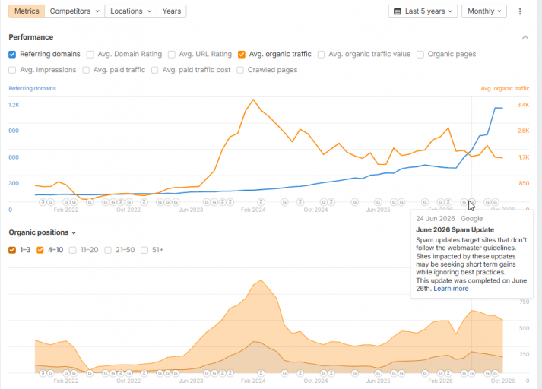Viewport: 542px width, 389px height.
Task: Click 'Jun 2023' label under the Performance chart
Action: (x=191, y=210)
